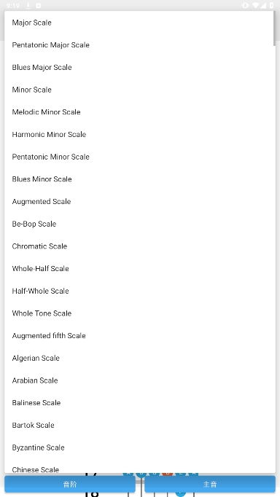Viewport: 280px width, 497px height.
Task: Choose Augmented fifth Scale
Action: click(140, 335)
